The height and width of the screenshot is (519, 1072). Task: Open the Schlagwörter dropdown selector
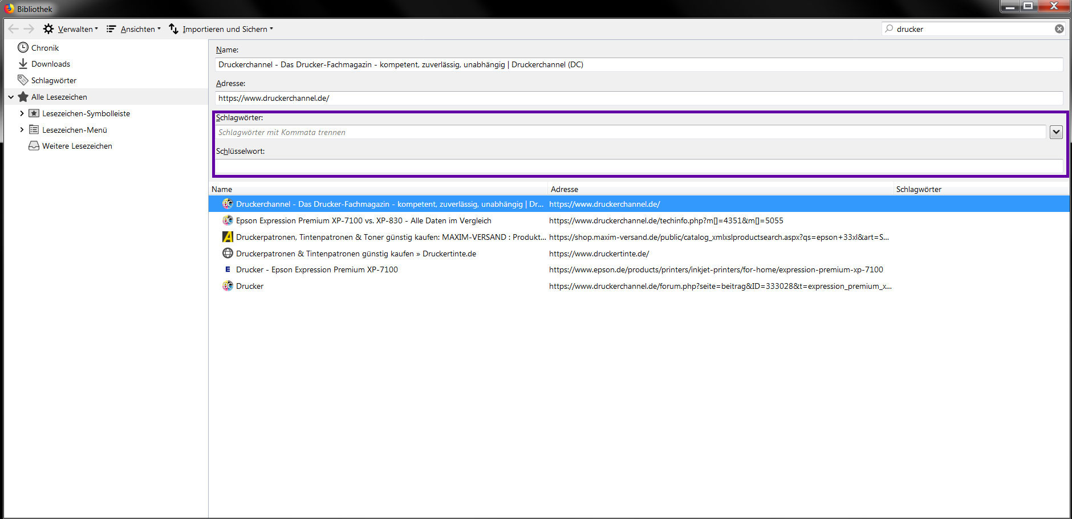pos(1056,132)
